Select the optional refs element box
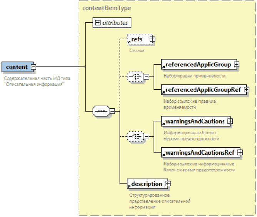 (138, 39)
